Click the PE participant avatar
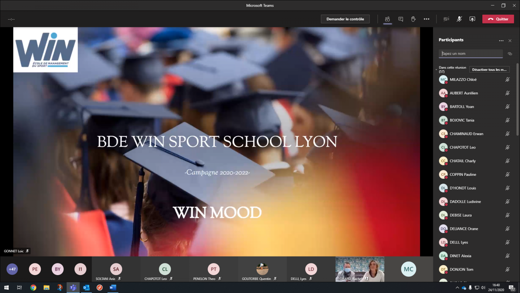 pyautogui.click(x=35, y=269)
